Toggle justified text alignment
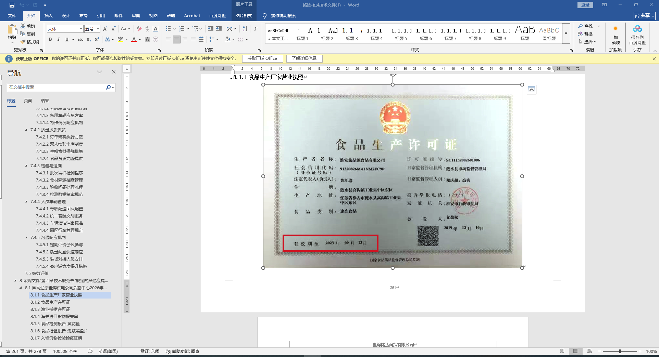Viewport: 659px width, 357px height. (x=193, y=39)
